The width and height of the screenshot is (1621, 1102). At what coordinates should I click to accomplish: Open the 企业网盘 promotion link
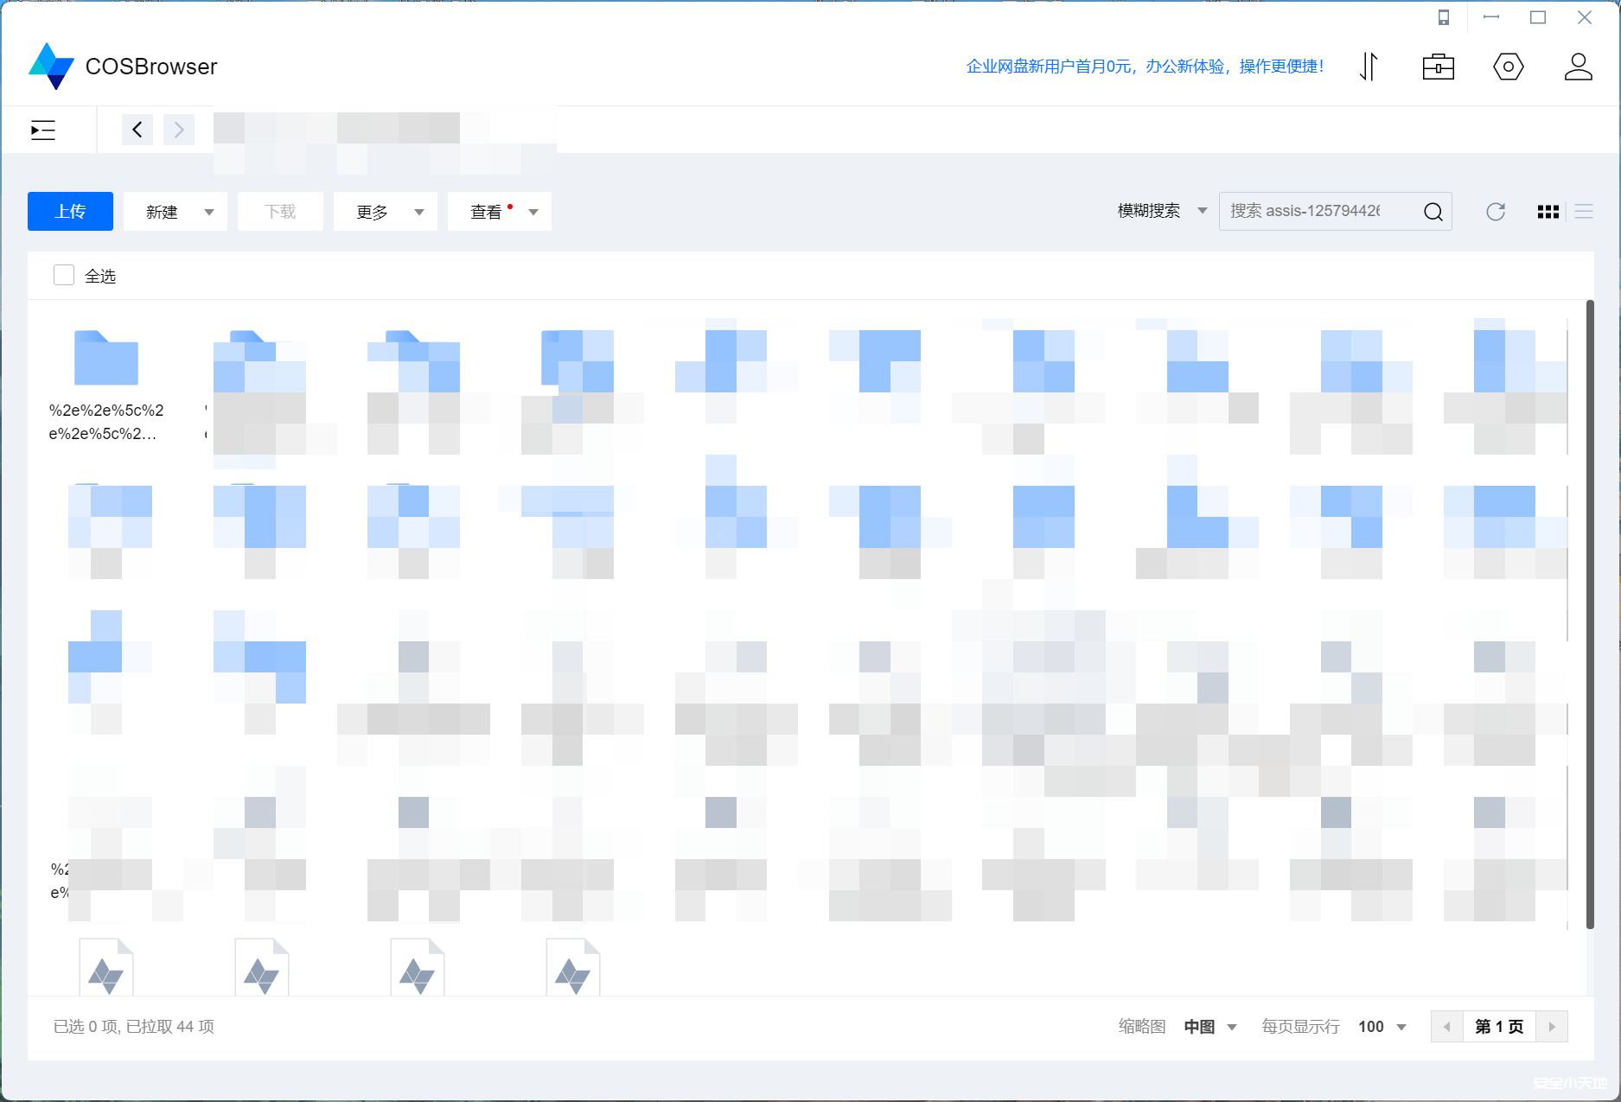[1143, 67]
